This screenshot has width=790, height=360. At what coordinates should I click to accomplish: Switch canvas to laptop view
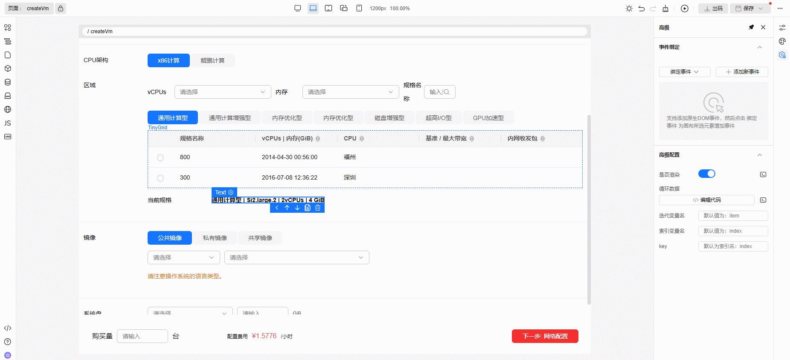(x=313, y=8)
